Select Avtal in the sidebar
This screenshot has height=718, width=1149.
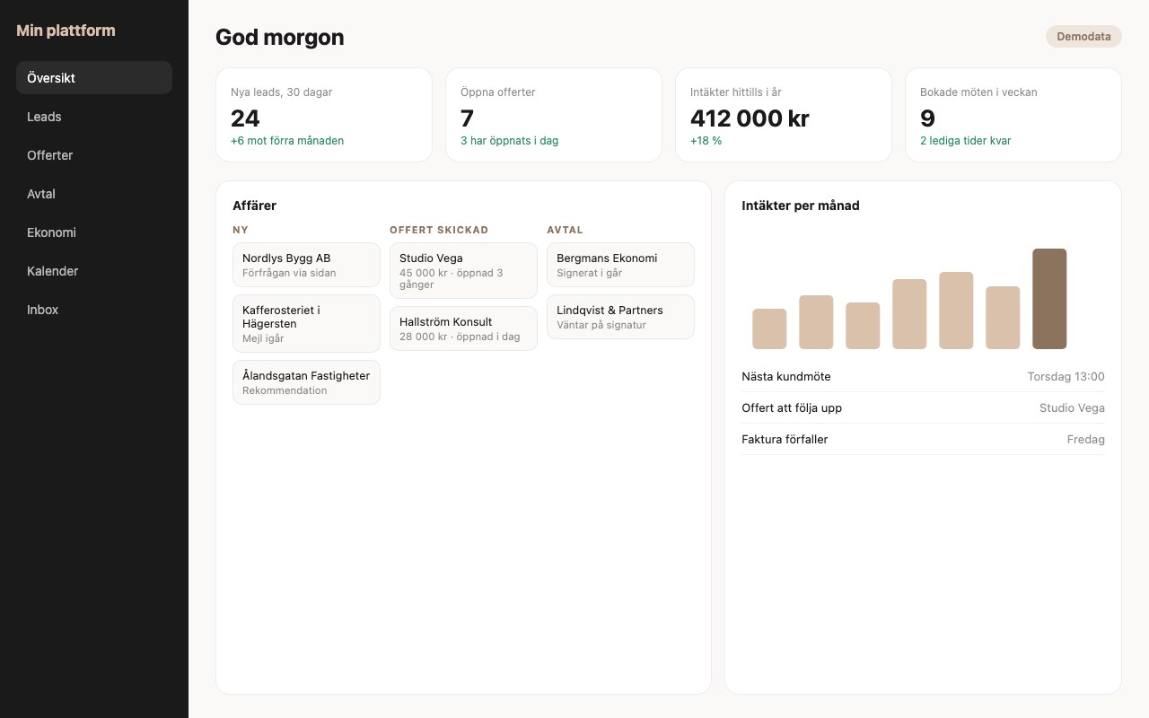(94, 194)
